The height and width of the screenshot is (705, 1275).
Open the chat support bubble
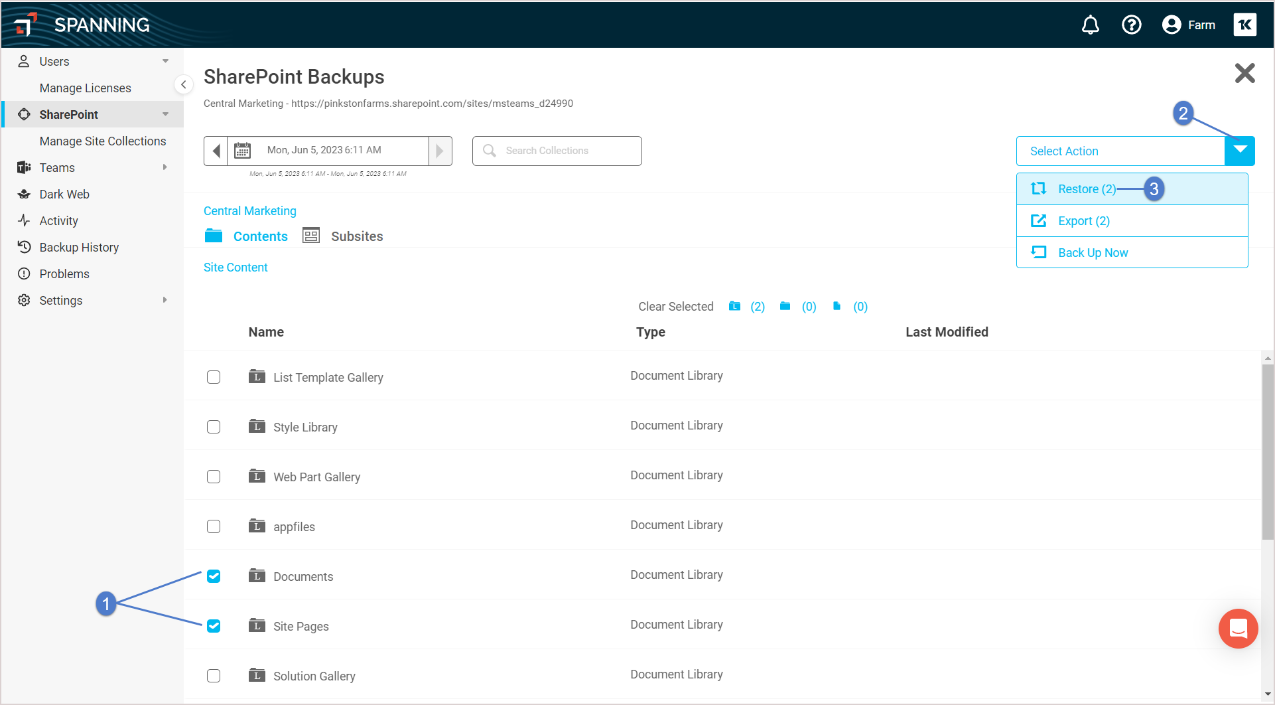coord(1238,628)
